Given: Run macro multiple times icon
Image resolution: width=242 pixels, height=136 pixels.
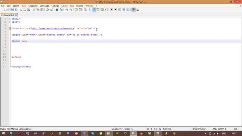Looking at the screenshot, I should point(124,10).
